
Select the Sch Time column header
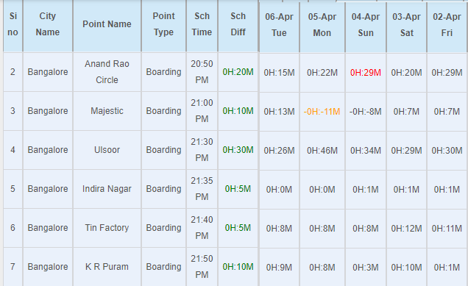click(x=202, y=24)
